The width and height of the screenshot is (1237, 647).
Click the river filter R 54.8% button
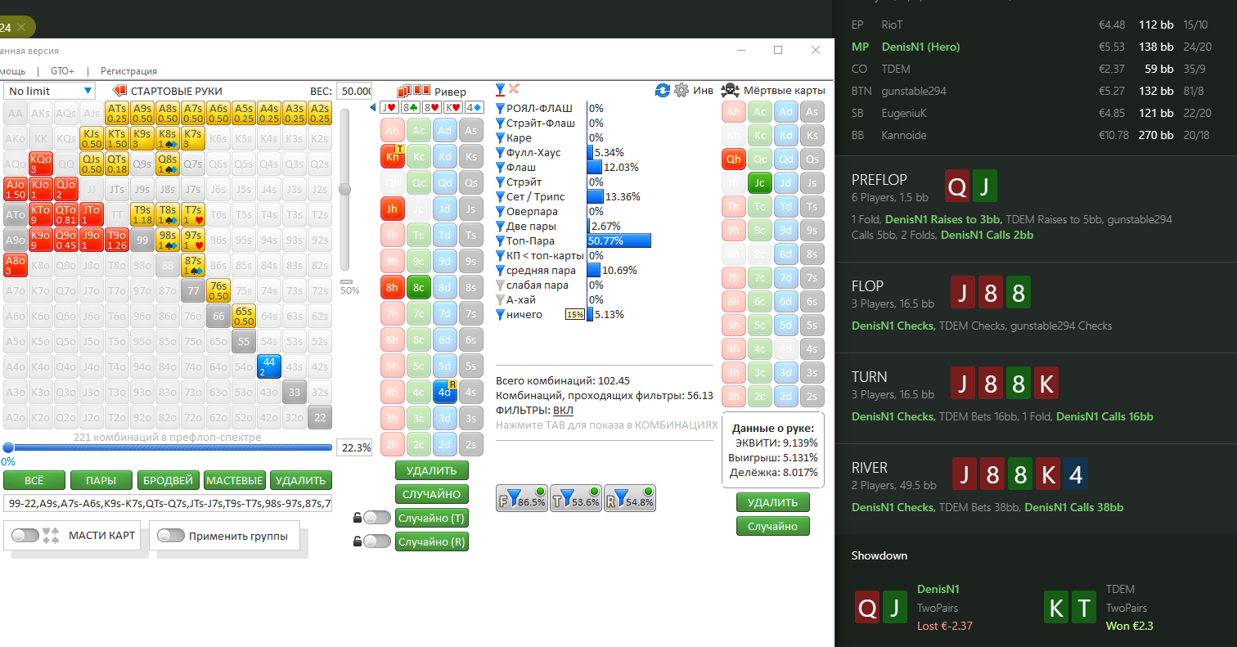pos(630,498)
